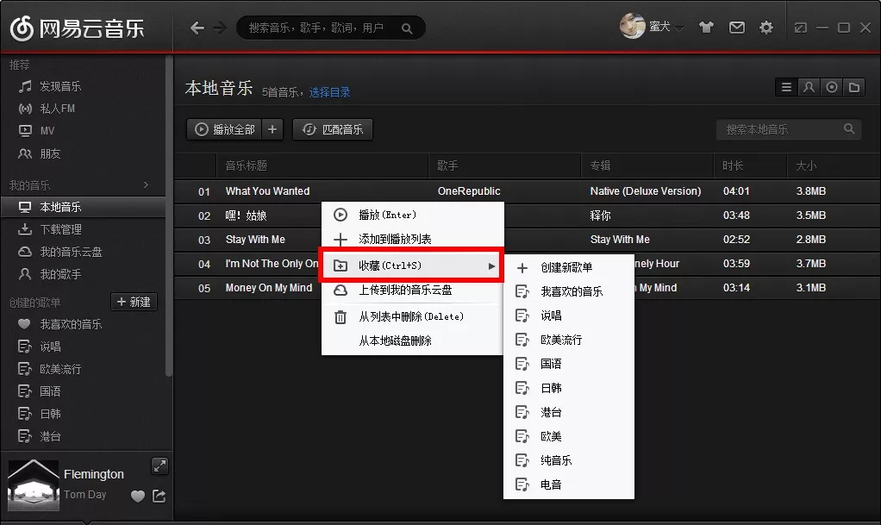Select the What You Wanted song row
Screen dimensions: 881x525
(527, 191)
